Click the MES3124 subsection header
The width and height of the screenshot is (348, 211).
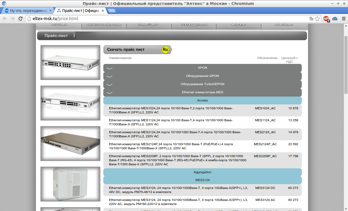pos(203,180)
